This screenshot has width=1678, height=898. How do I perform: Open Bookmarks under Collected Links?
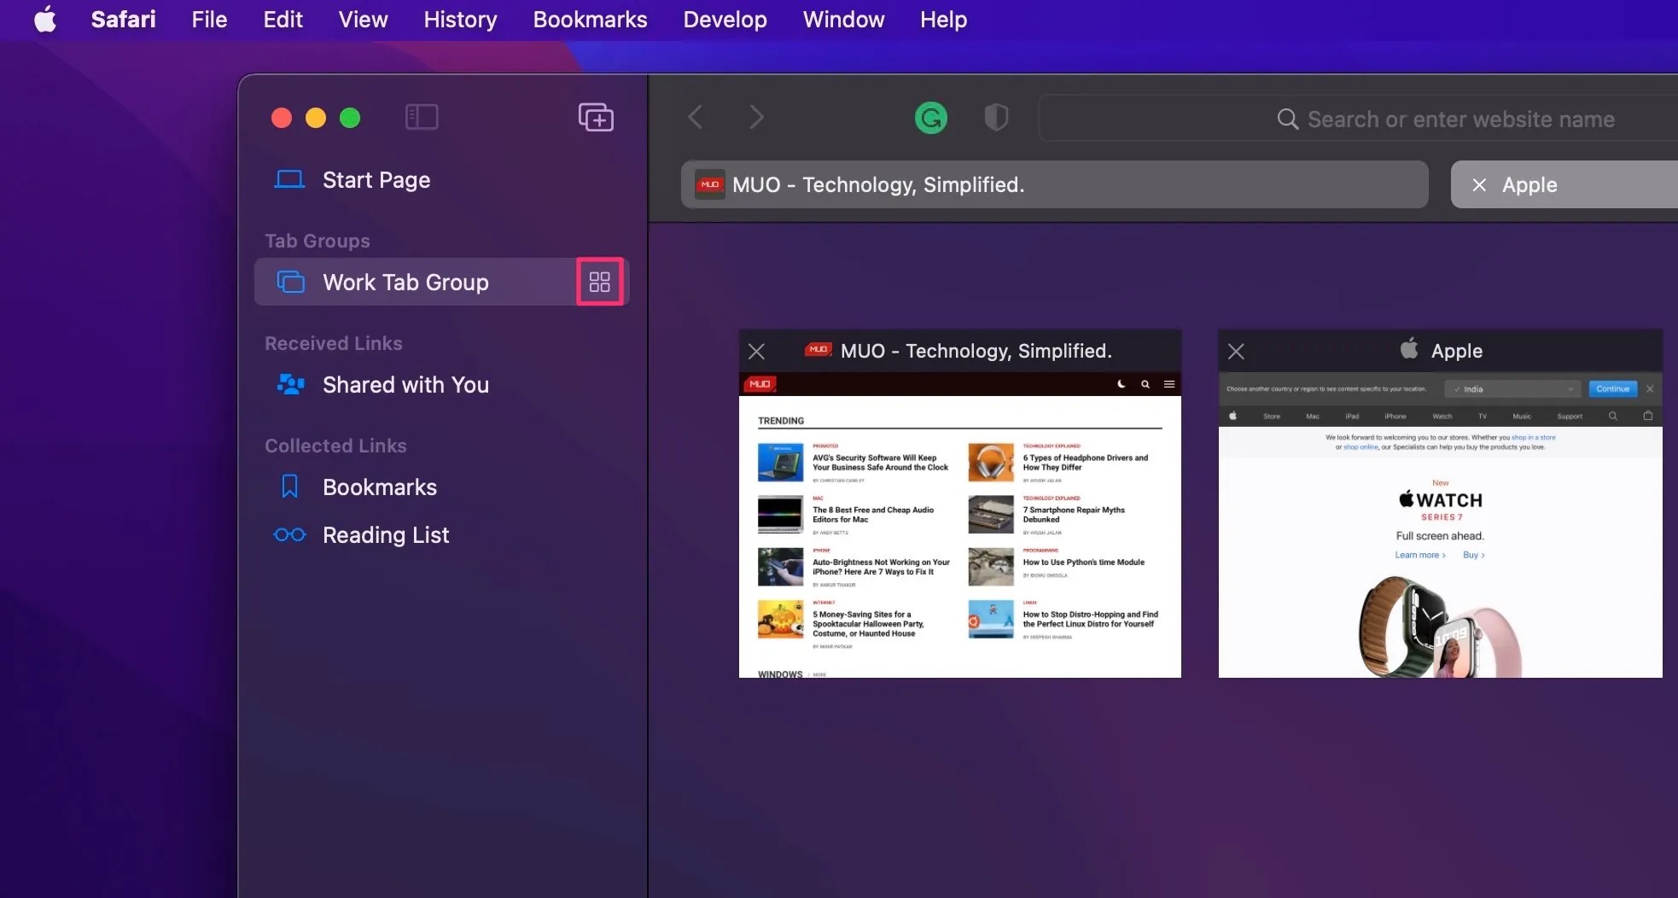(x=378, y=487)
